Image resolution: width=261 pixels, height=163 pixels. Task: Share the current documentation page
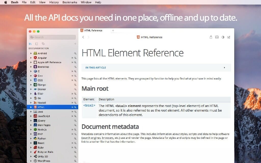point(211,37)
